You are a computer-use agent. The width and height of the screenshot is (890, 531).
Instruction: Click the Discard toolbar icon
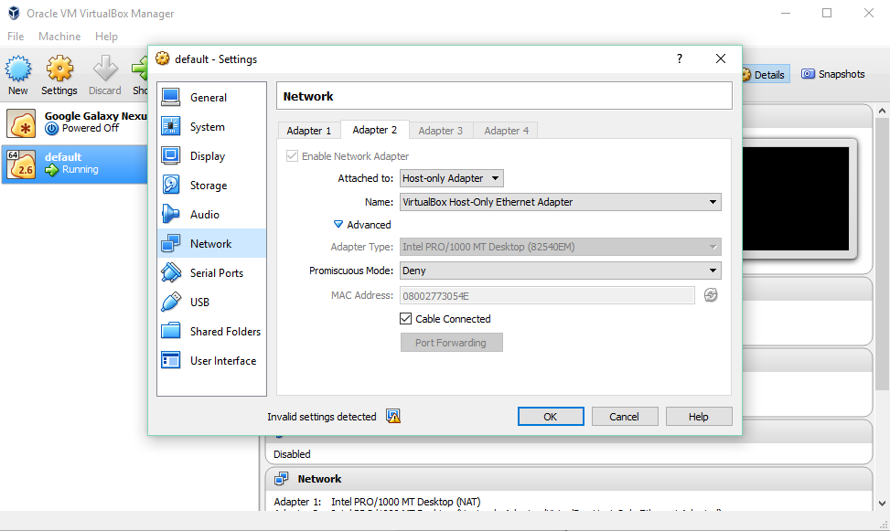click(x=105, y=75)
